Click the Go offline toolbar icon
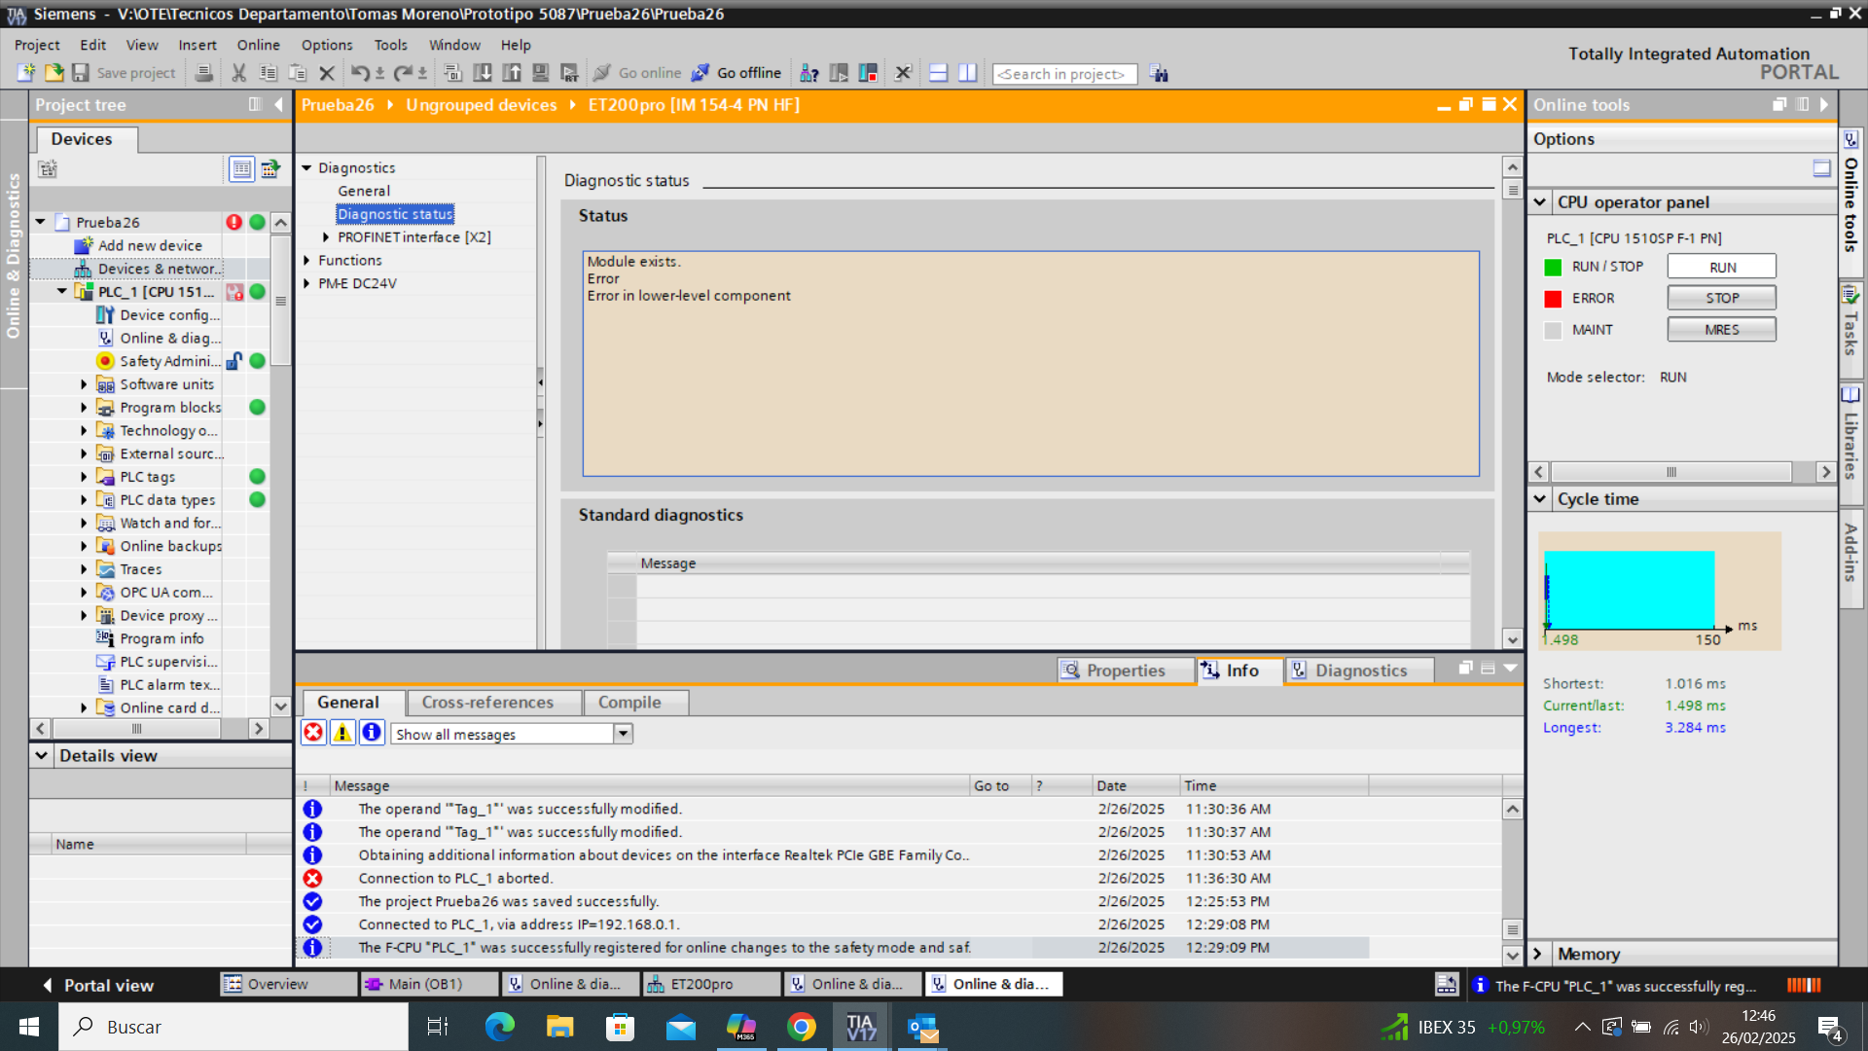Image resolution: width=1868 pixels, height=1051 pixels. coord(736,73)
